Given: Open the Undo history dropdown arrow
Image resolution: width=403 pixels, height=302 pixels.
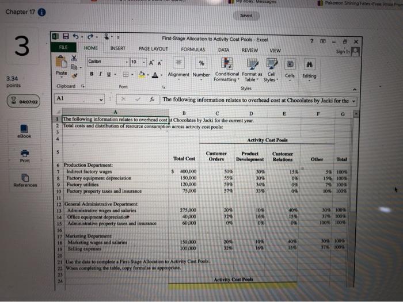Looking at the screenshot, I should click(82, 37).
